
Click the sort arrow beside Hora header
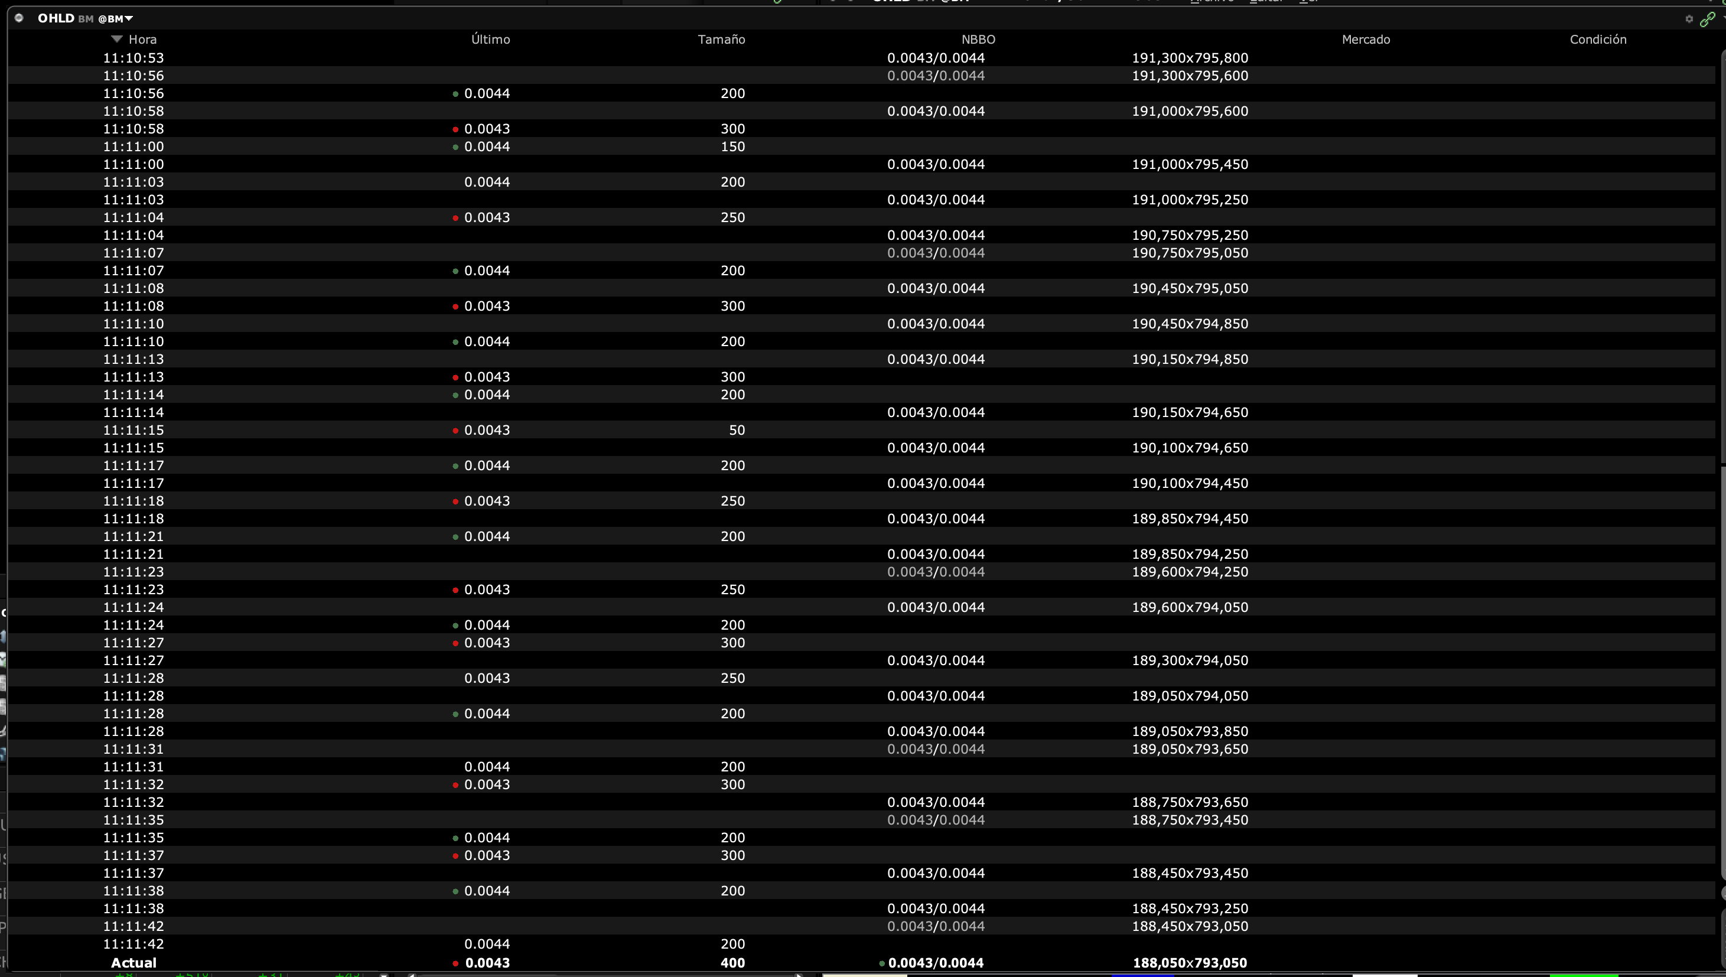point(117,39)
